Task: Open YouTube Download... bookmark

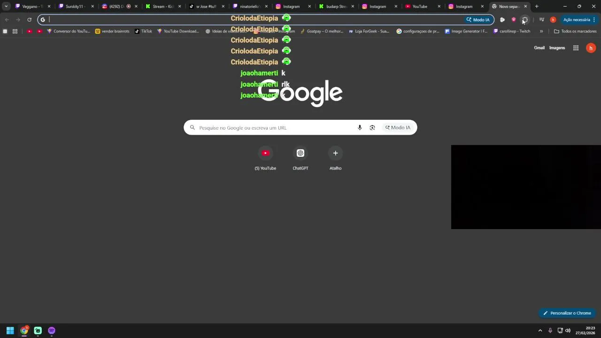Action: 178,31
